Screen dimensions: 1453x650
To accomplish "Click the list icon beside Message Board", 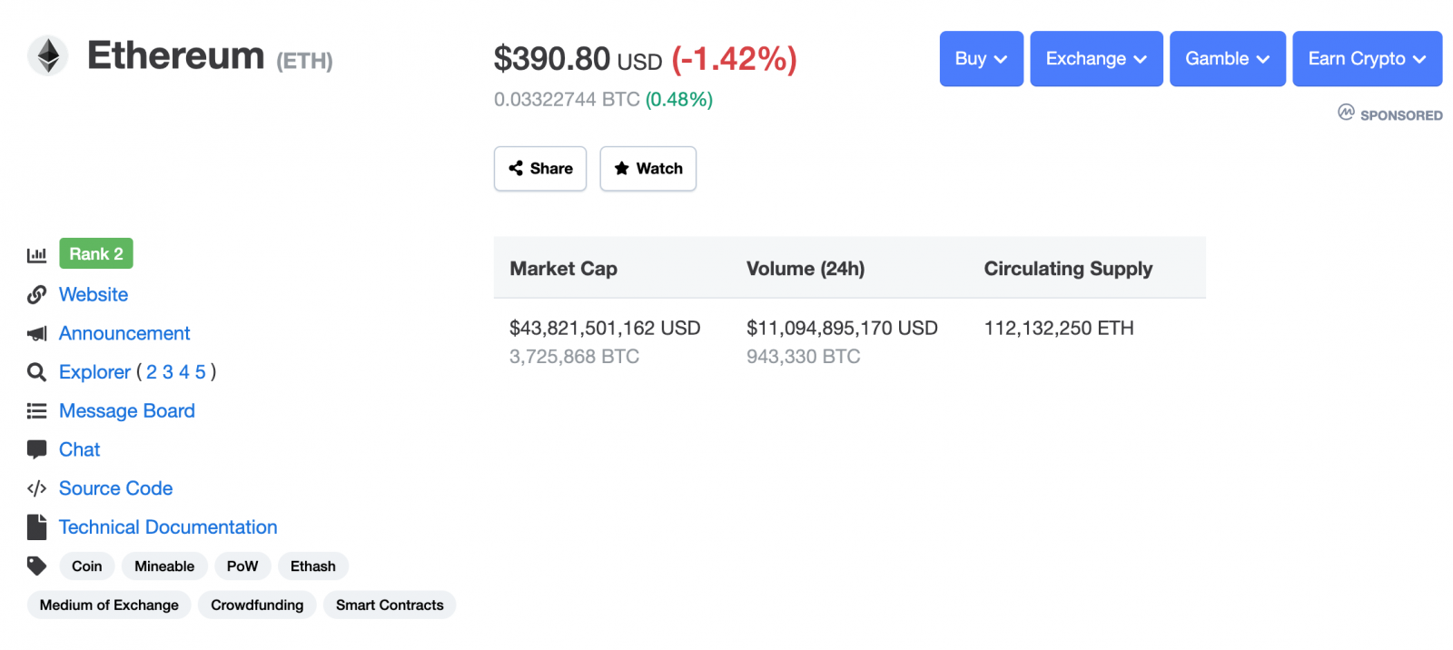I will (x=36, y=411).
